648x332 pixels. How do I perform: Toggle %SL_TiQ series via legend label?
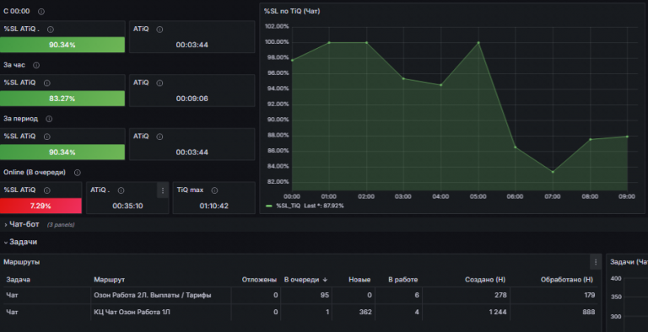tap(288, 206)
